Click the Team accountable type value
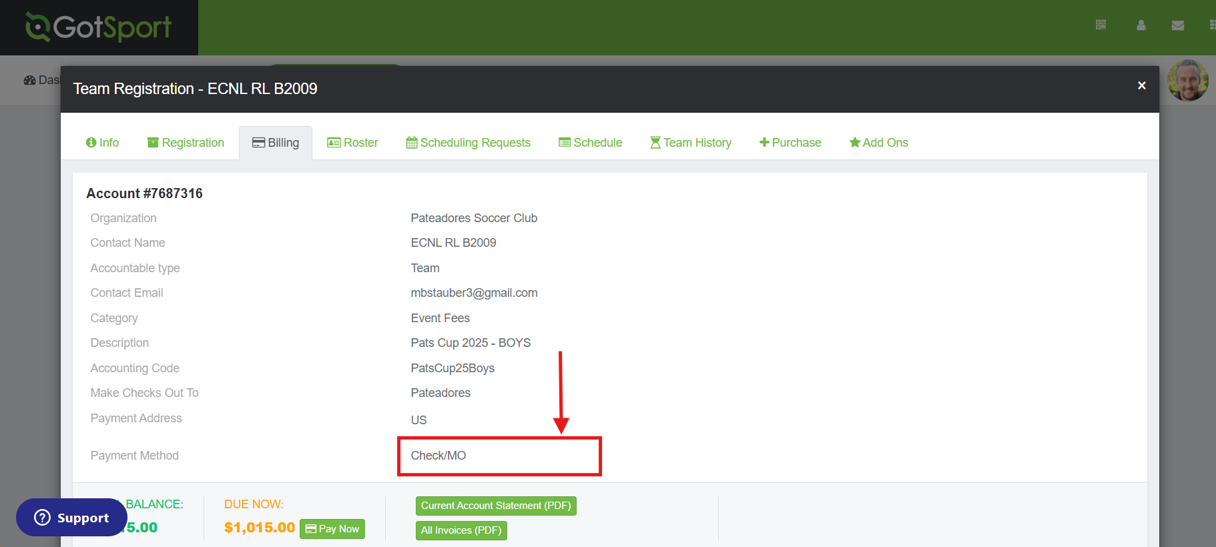The image size is (1216, 547). pyautogui.click(x=425, y=268)
